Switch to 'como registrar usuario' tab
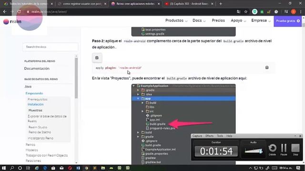This screenshot has width=305, height=171. click(81, 4)
